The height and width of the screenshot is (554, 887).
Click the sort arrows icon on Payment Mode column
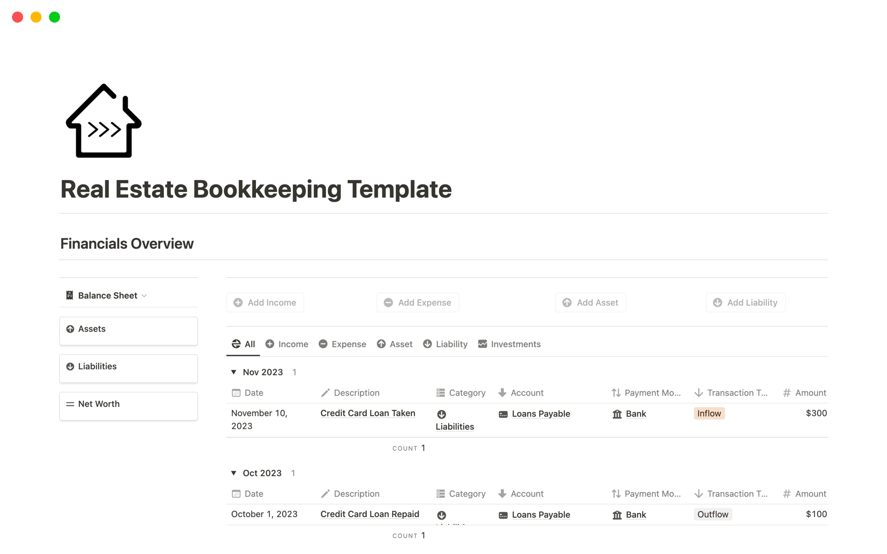[x=615, y=392]
